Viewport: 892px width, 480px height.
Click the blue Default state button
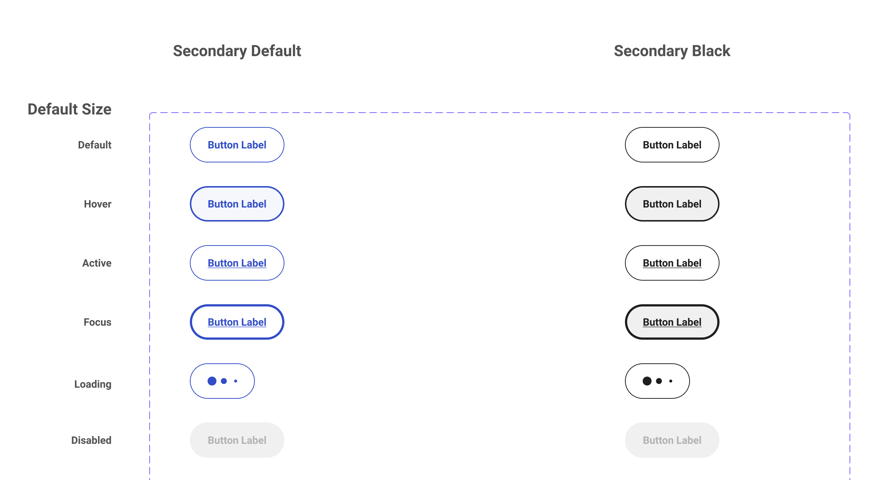click(x=237, y=145)
